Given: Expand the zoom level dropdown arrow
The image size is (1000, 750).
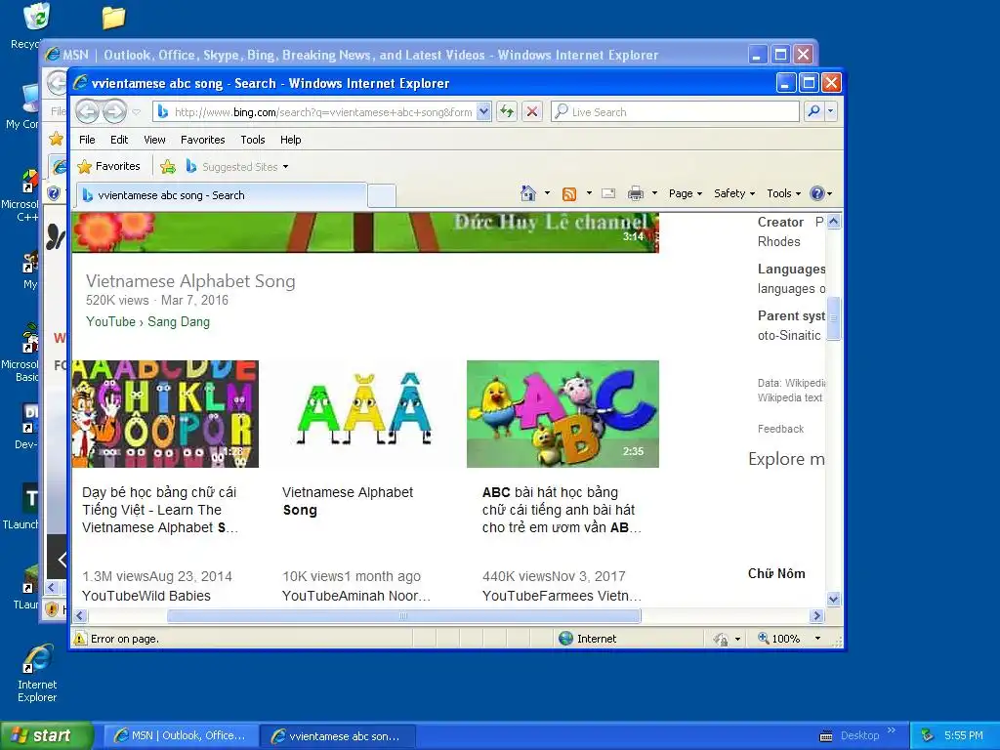Looking at the screenshot, I should coord(817,639).
